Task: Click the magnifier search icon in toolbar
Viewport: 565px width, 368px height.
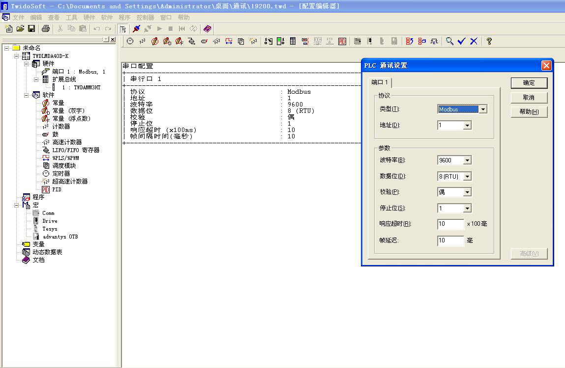Action: tap(449, 42)
